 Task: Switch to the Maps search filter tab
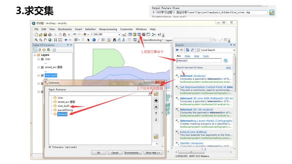[x=188, y=56]
